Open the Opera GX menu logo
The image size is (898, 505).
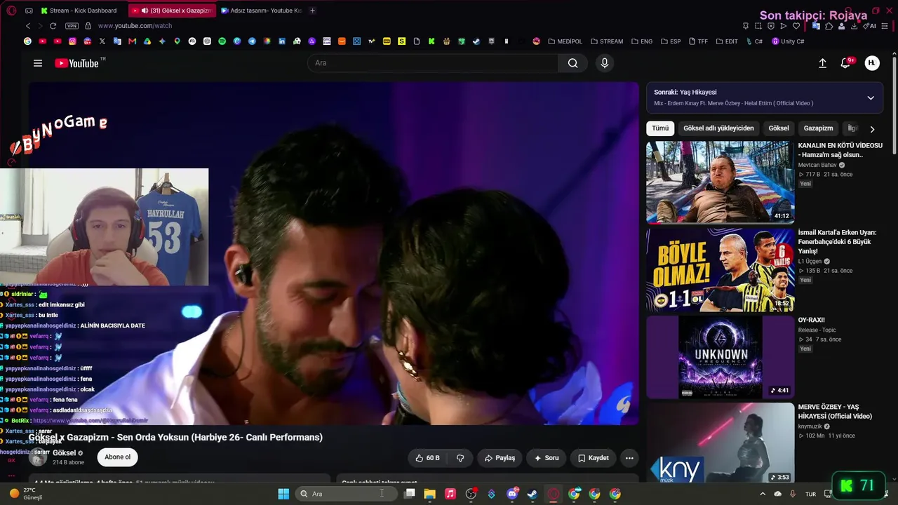tap(11, 11)
